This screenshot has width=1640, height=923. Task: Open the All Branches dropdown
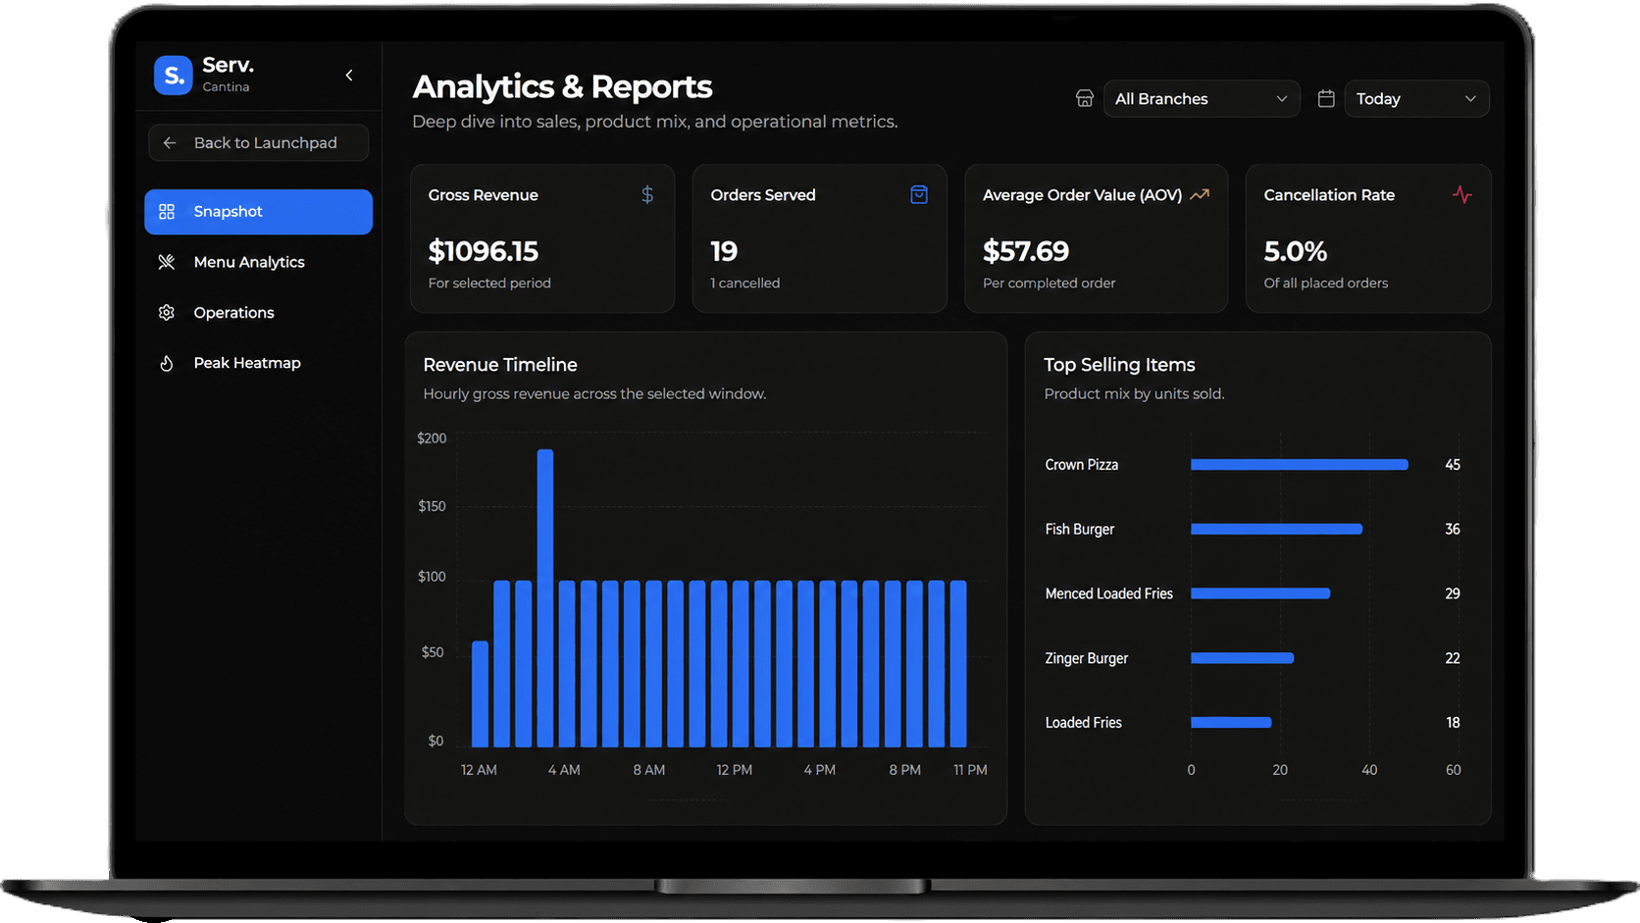pyautogui.click(x=1202, y=99)
